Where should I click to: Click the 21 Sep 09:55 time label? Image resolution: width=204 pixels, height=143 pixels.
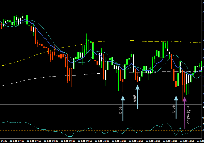coord(85,141)
